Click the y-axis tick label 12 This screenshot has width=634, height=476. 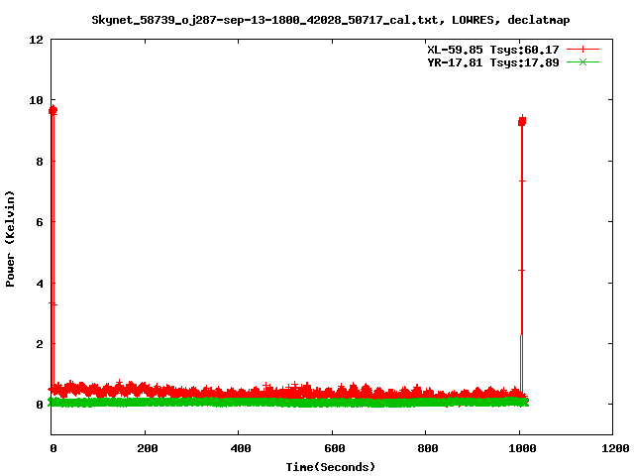coord(36,40)
